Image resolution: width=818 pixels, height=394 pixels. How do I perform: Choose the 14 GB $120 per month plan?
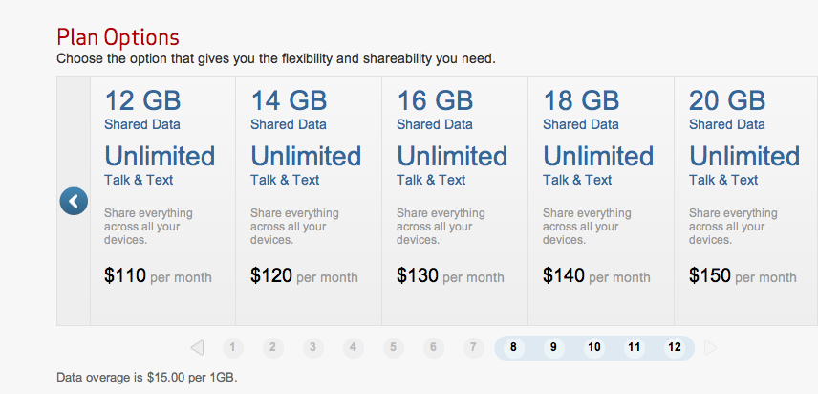tap(309, 201)
